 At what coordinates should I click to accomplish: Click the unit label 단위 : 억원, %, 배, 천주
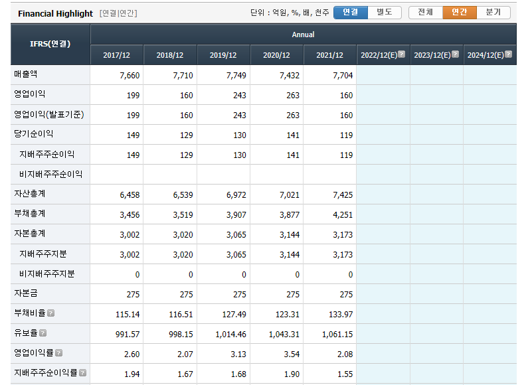[290, 13]
